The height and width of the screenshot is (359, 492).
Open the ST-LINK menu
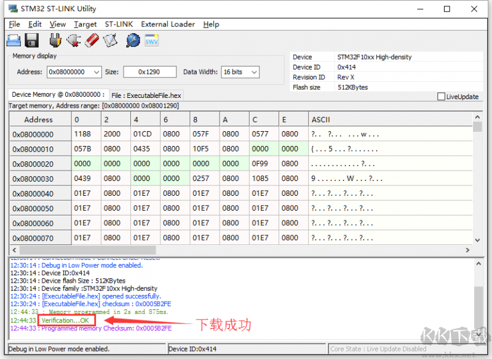click(x=119, y=24)
